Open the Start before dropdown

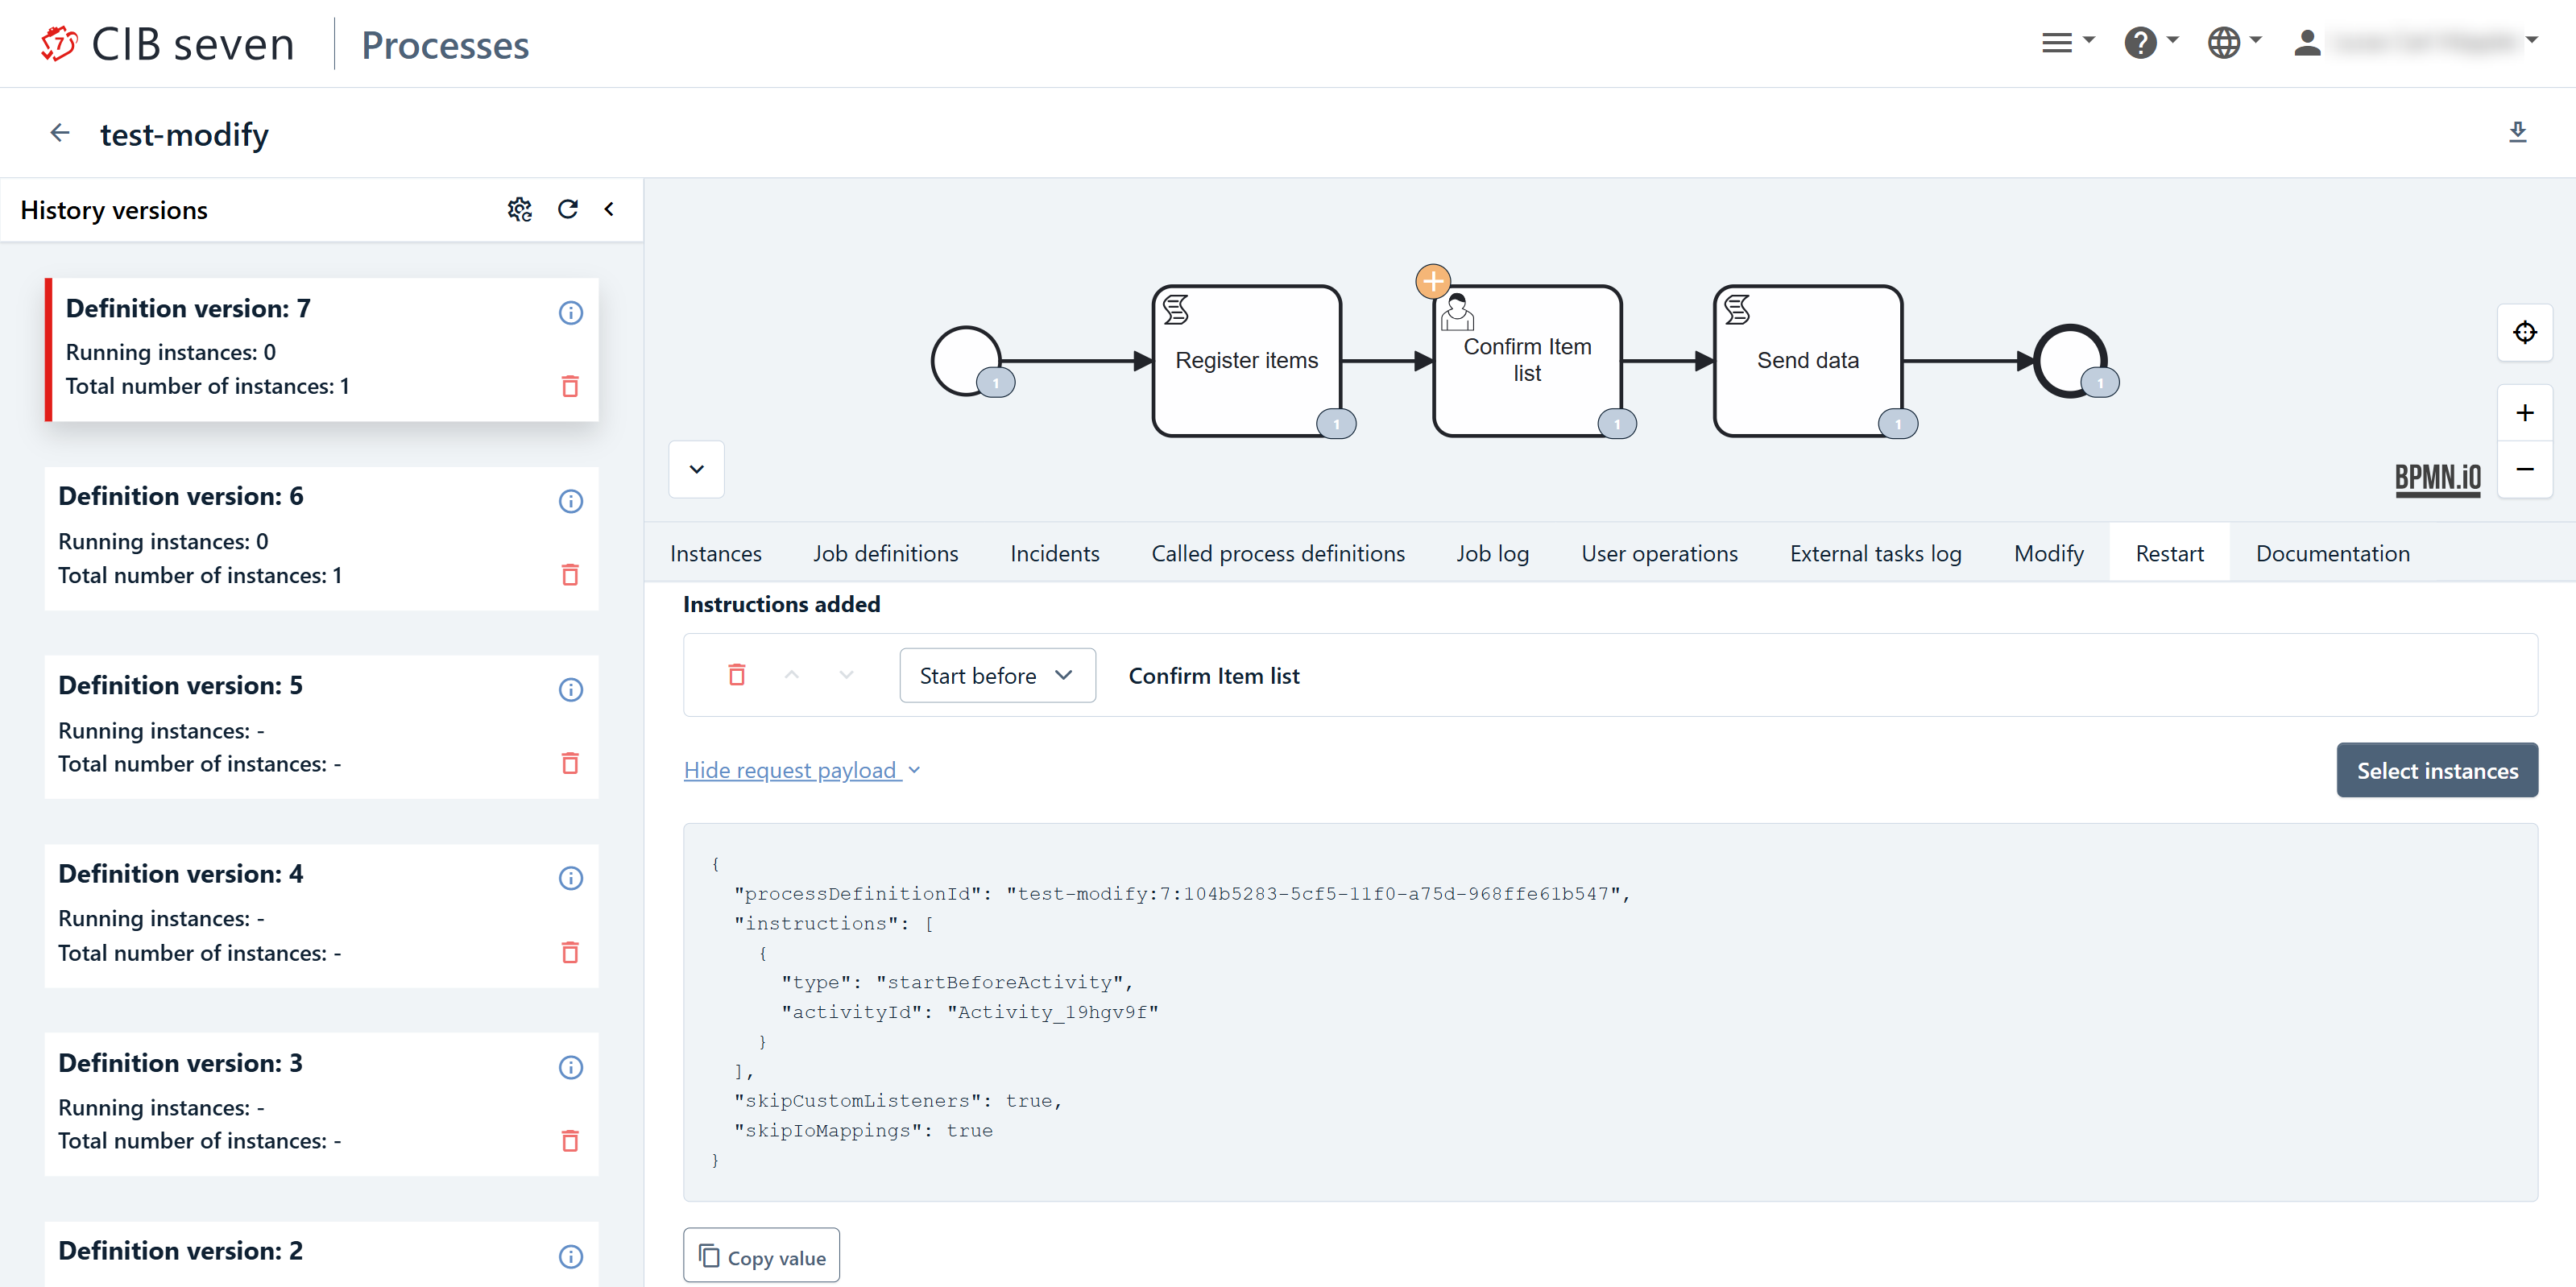tap(996, 675)
